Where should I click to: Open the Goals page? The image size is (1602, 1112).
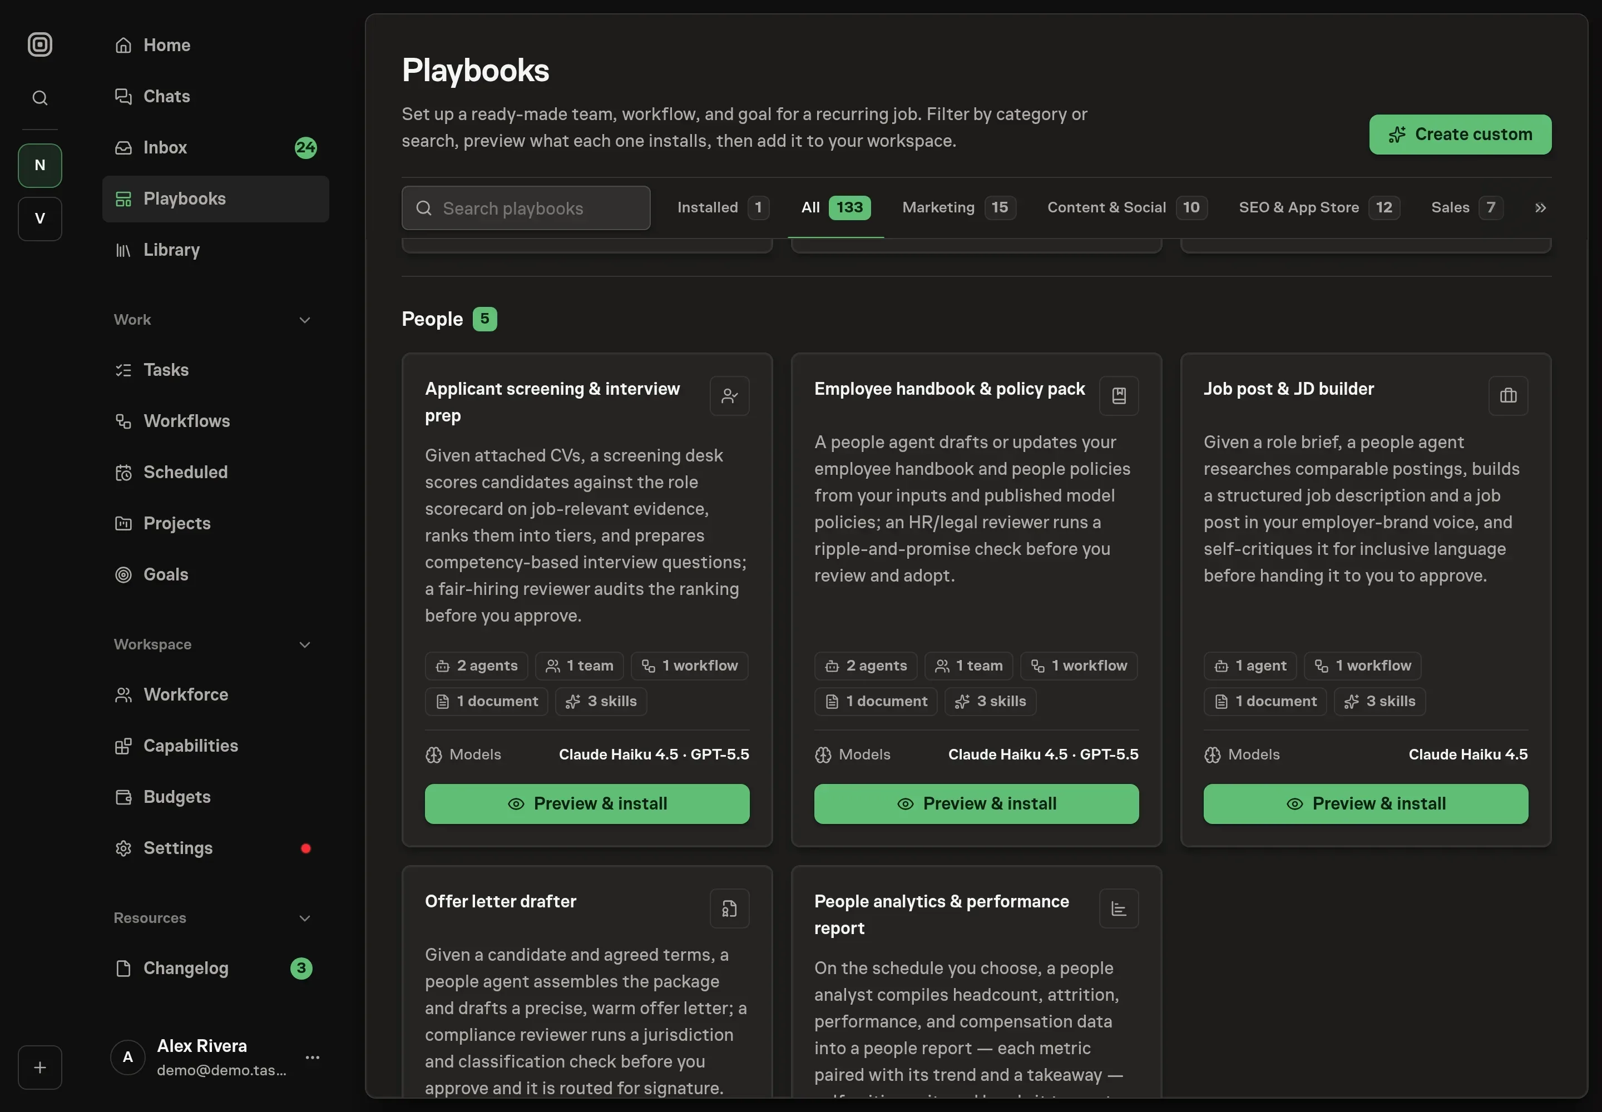coord(215,575)
